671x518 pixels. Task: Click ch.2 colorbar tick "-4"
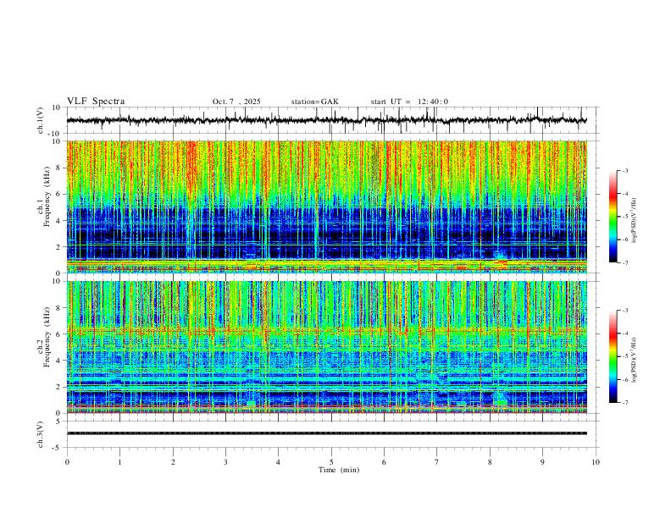[625, 333]
